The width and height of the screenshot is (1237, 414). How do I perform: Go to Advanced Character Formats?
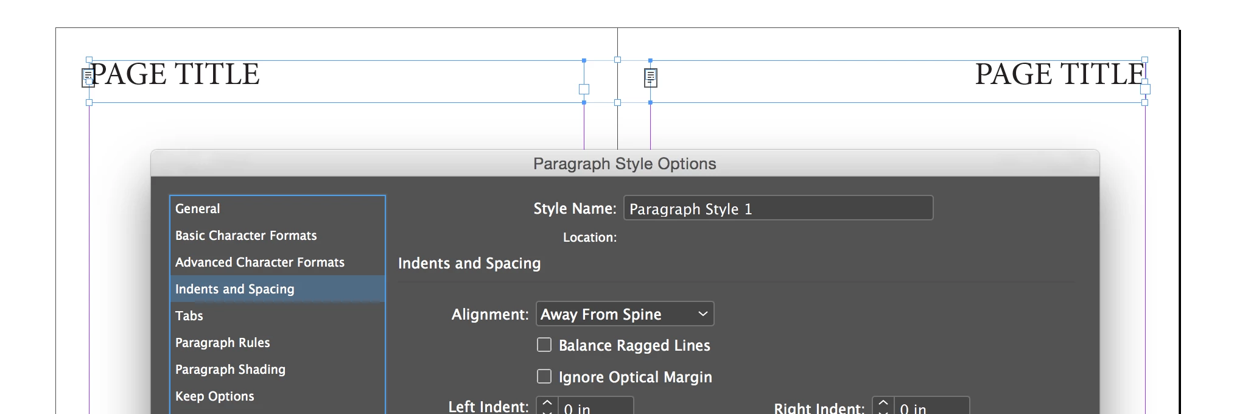260,262
